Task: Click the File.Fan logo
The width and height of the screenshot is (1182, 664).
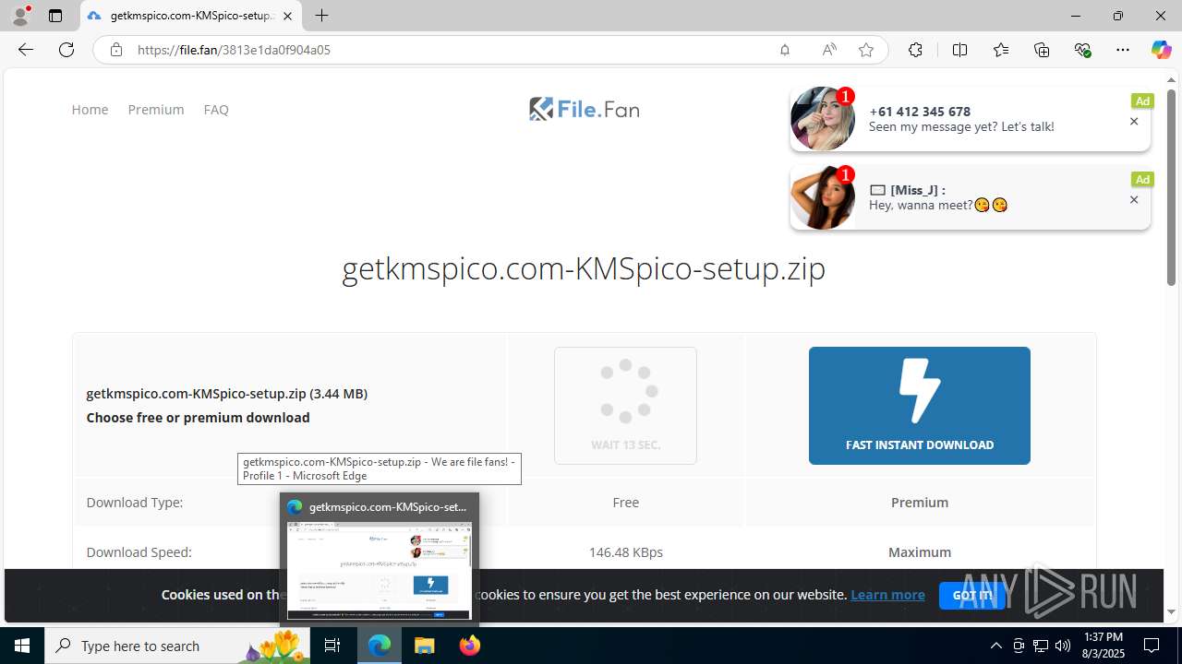Action: click(x=584, y=109)
